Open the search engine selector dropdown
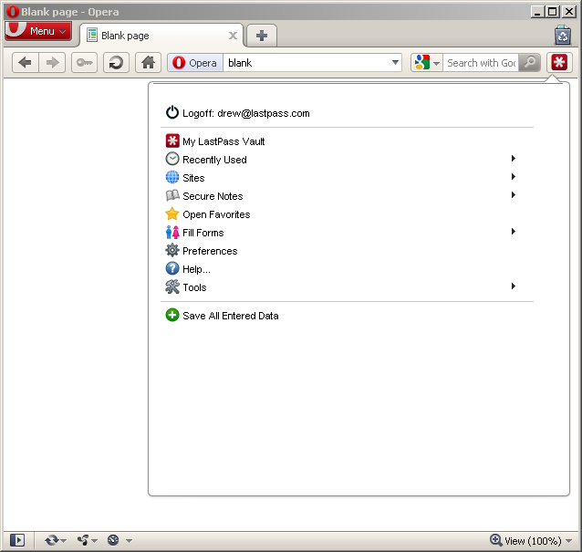 (x=436, y=63)
